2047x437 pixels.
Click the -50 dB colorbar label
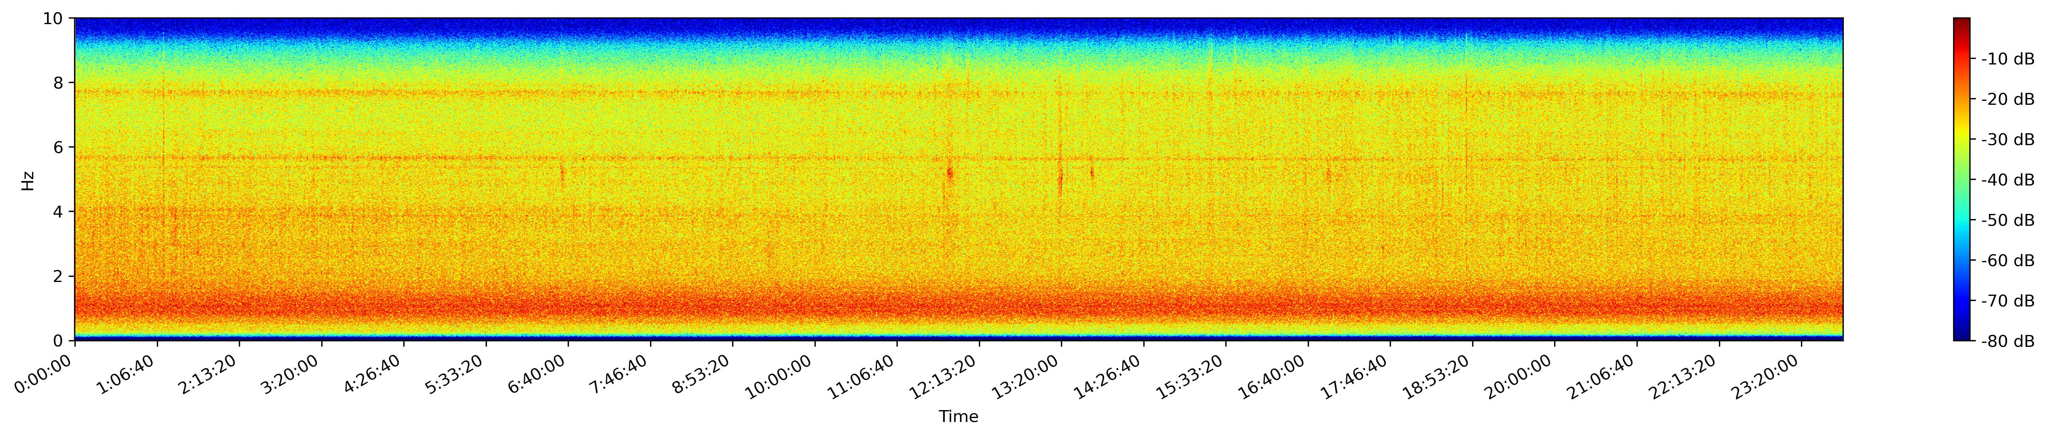point(2007,221)
